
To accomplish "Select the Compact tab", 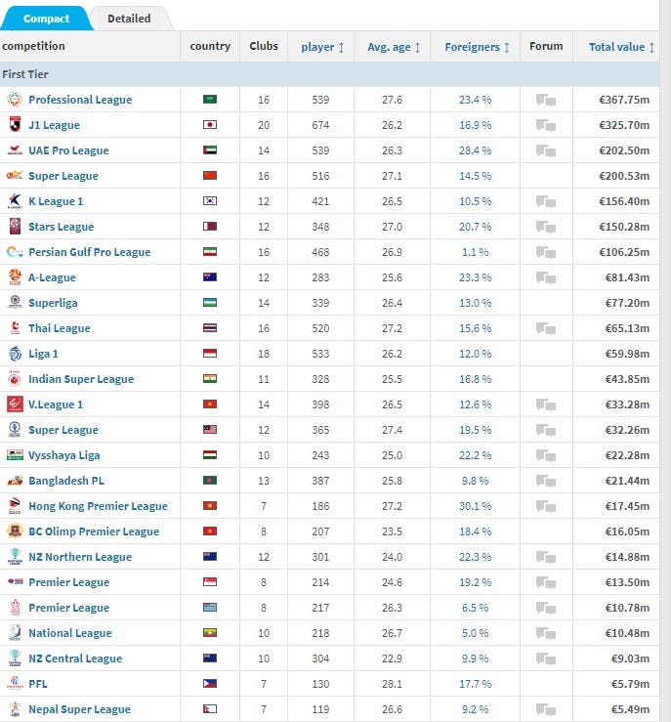I will pos(46,19).
